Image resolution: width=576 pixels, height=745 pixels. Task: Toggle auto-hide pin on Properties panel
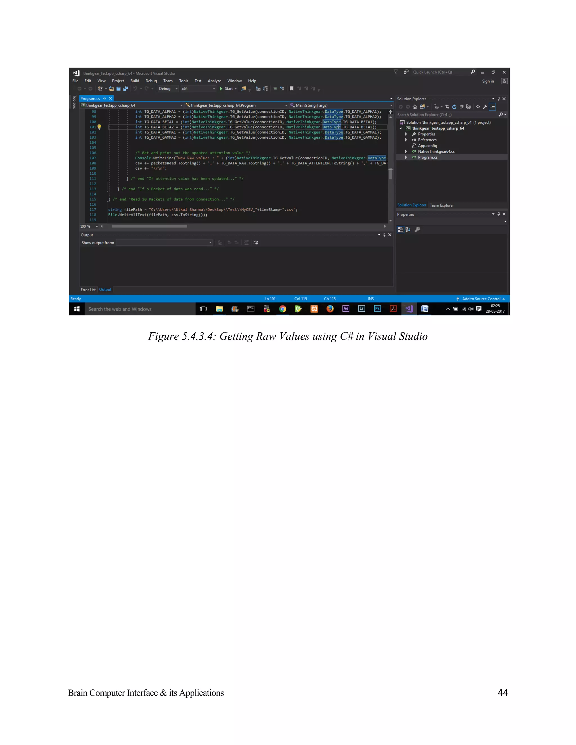point(499,214)
